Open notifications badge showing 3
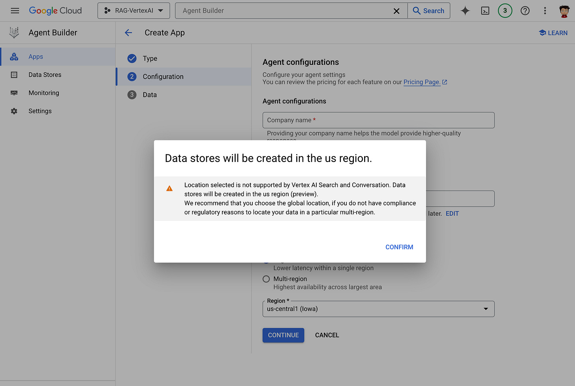Image resolution: width=575 pixels, height=386 pixels. tap(505, 11)
